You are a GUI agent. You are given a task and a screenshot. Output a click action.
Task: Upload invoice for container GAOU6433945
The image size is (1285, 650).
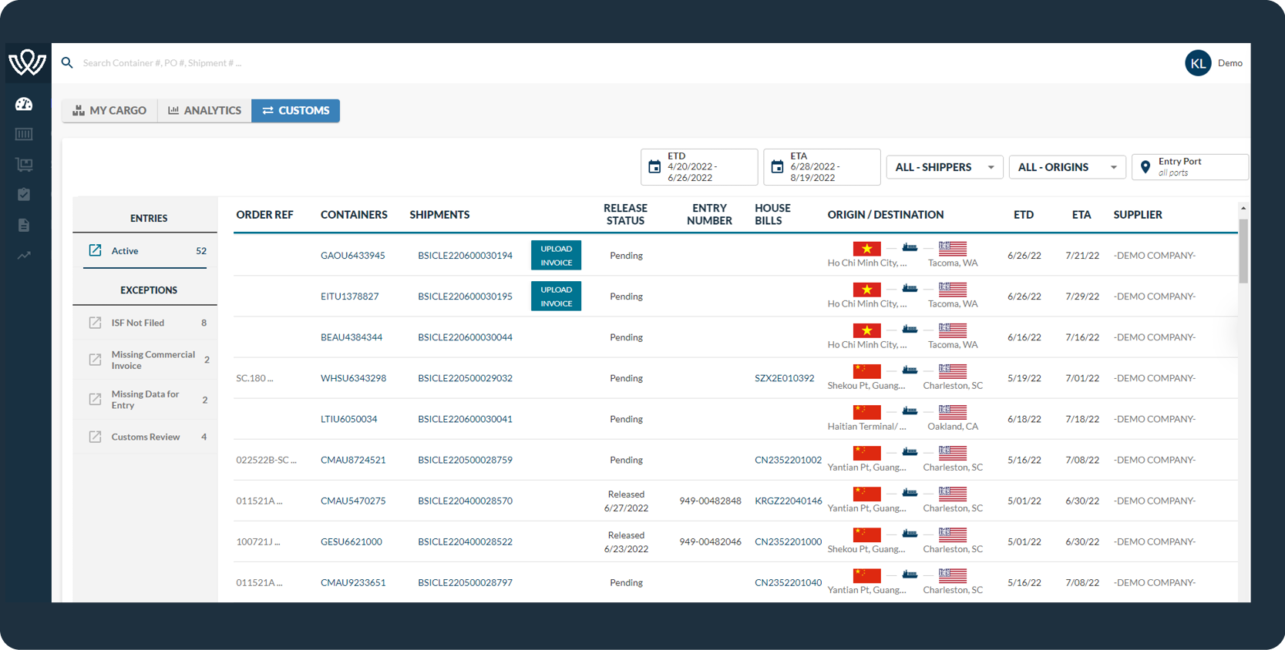[x=556, y=256]
